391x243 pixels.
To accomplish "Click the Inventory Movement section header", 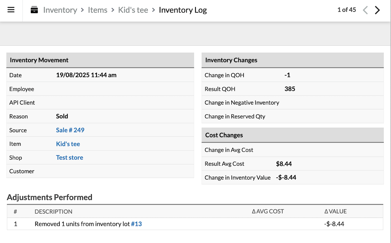I will click(x=39, y=60).
